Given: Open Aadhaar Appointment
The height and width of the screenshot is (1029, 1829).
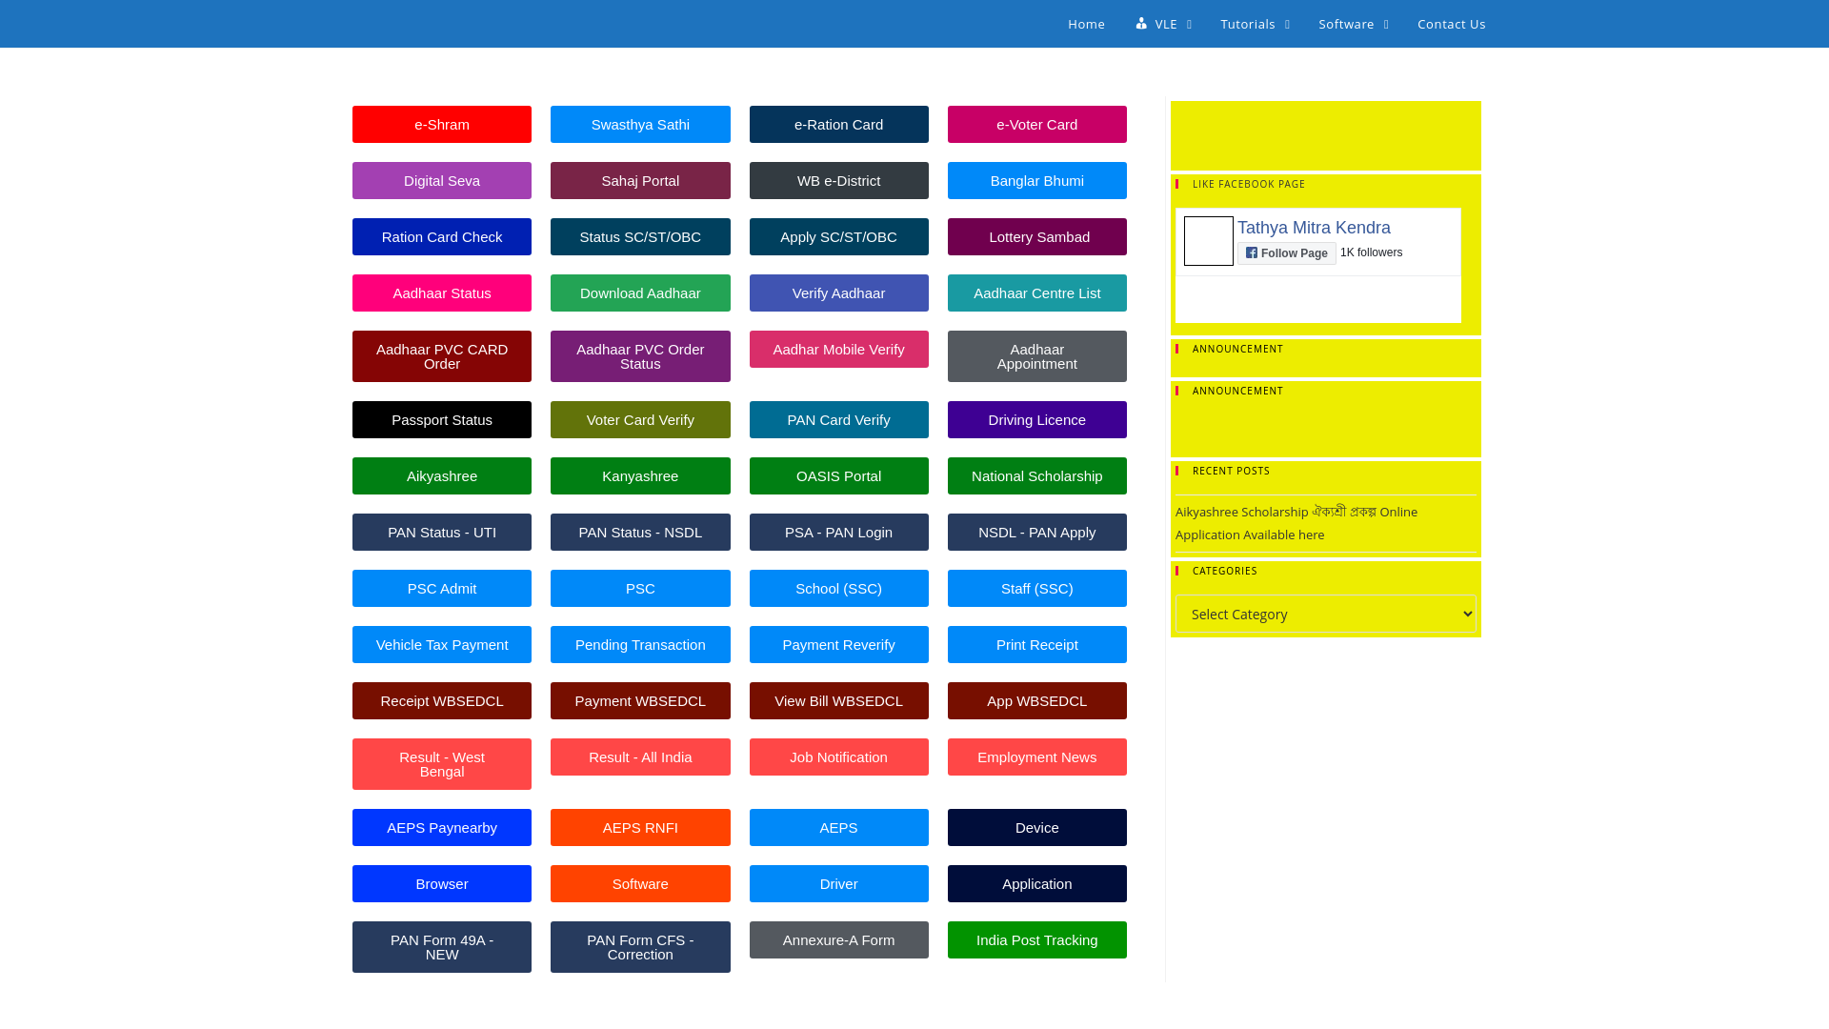Looking at the screenshot, I should [x=1036, y=356].
